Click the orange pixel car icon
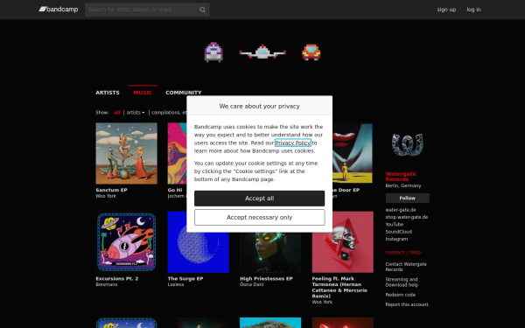525x328 pixels. click(311, 52)
